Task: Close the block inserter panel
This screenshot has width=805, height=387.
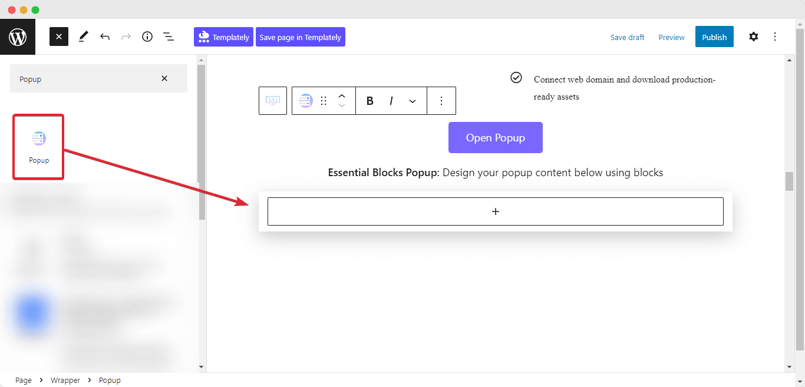Action: [59, 37]
